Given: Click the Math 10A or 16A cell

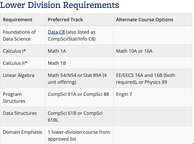Looking at the screenshot, I should [153, 51].
